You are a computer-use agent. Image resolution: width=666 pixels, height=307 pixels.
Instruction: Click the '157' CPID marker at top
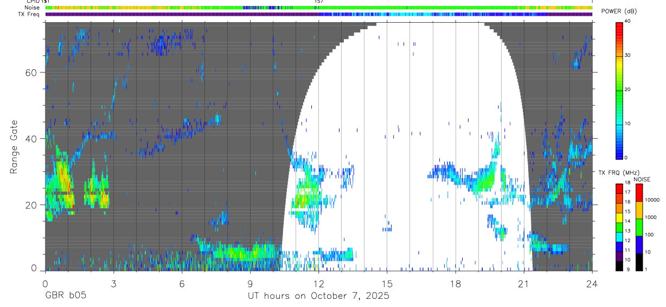(319, 2)
